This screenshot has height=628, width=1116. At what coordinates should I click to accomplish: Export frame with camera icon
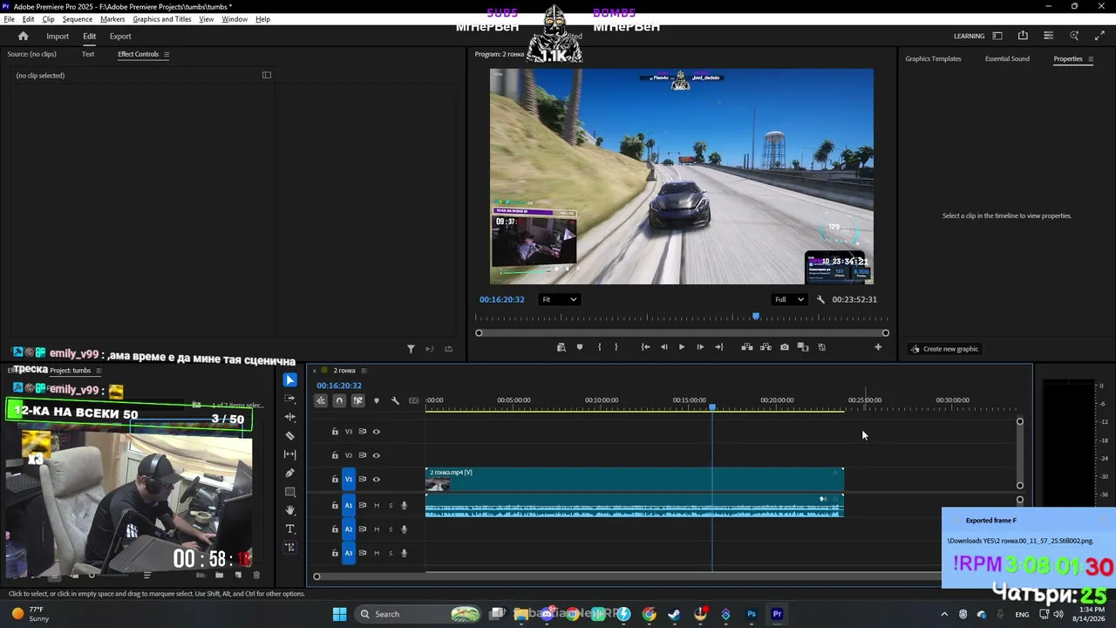click(x=785, y=347)
